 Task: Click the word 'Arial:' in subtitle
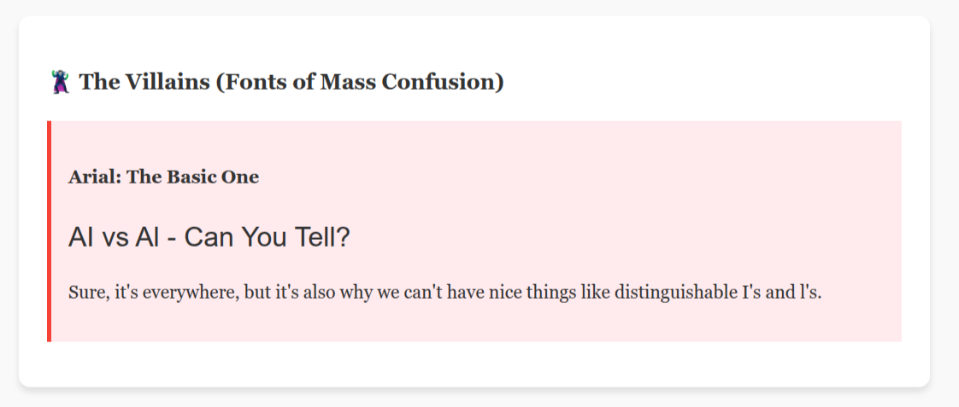[95, 177]
